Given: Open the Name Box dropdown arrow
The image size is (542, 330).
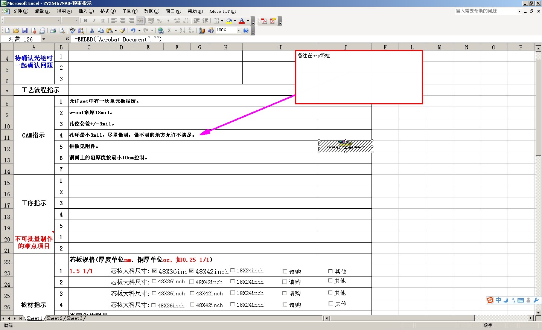Looking at the screenshot, I should click(44, 39).
